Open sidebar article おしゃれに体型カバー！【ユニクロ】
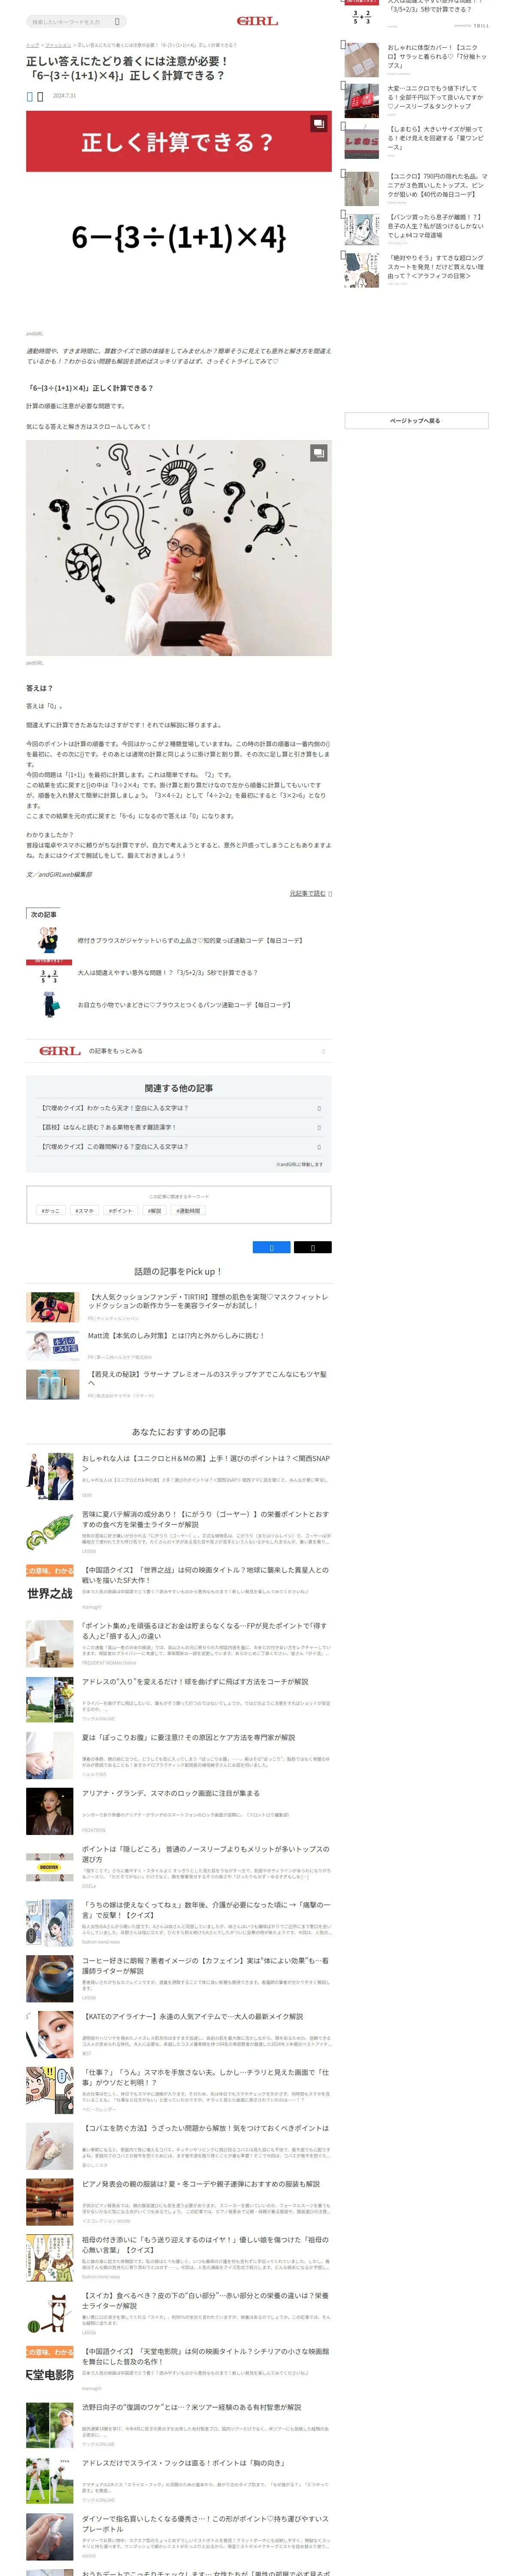Viewport: 515px width, 2576px height. pyautogui.click(x=437, y=56)
